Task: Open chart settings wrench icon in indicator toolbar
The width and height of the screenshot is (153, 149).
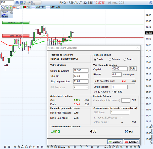Action: [x=2, y=7]
